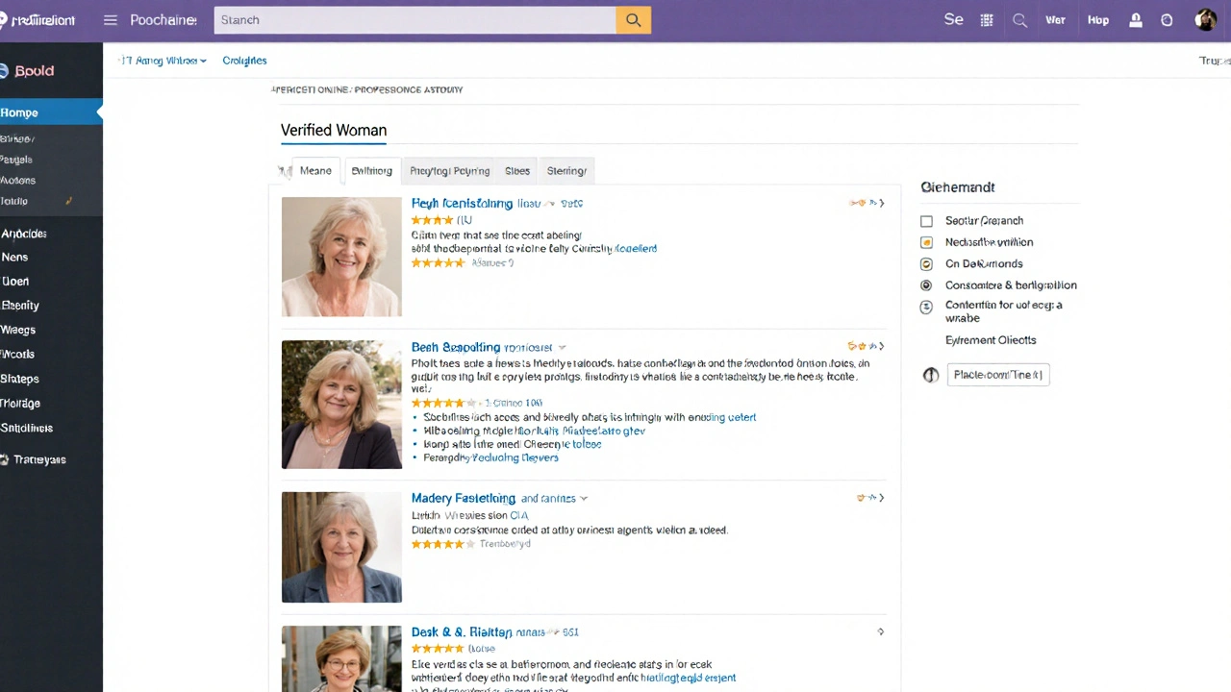Select the 'Meane' tab above the results
Viewport: 1231px width, 692px height.
(x=315, y=170)
